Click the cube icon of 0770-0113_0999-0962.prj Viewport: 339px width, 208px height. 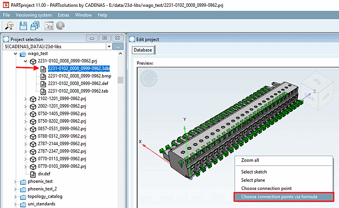tap(33, 159)
